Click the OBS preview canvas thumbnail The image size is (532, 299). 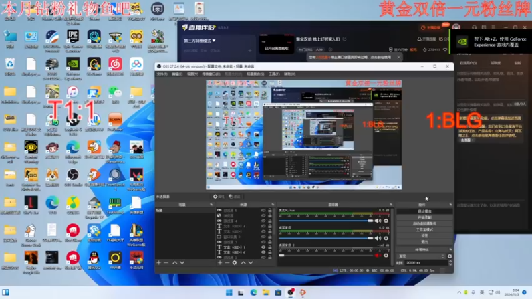click(x=304, y=135)
